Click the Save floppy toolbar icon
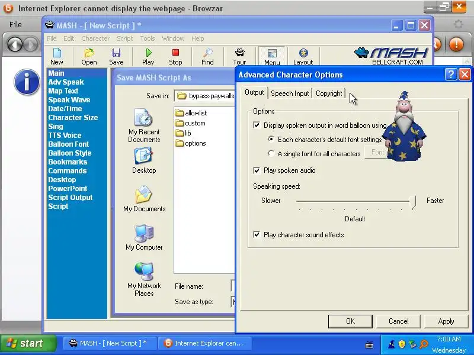 (x=116, y=57)
